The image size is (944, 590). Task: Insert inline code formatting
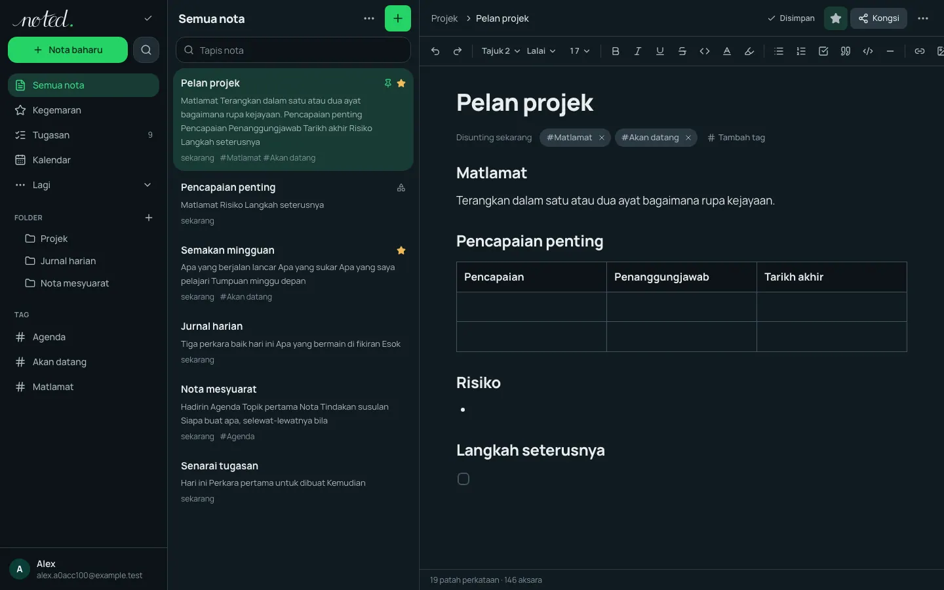(x=705, y=51)
